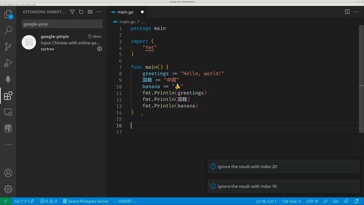Open the MongoDB leaf icon view
The height and width of the screenshot is (205, 364).
8,79
